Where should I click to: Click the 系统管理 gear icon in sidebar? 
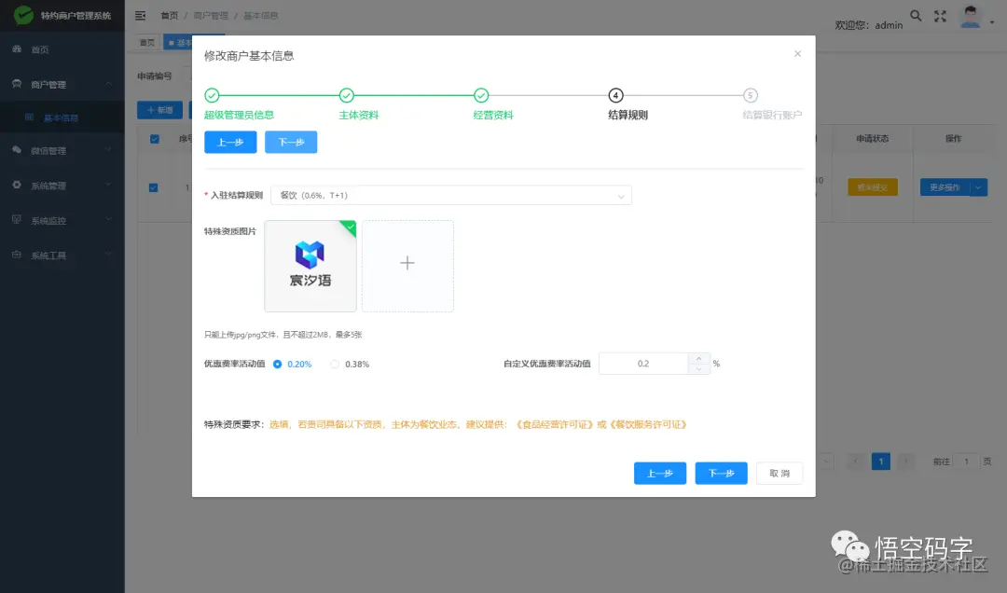[17, 185]
